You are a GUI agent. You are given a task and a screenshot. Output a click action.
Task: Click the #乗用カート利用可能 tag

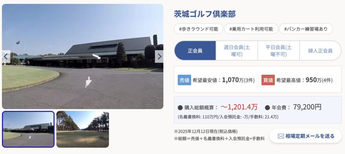(x=251, y=29)
